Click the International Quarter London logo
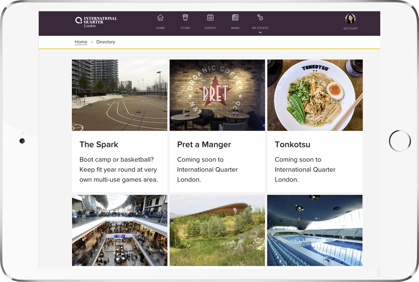This screenshot has width=419, height=282. (96, 22)
